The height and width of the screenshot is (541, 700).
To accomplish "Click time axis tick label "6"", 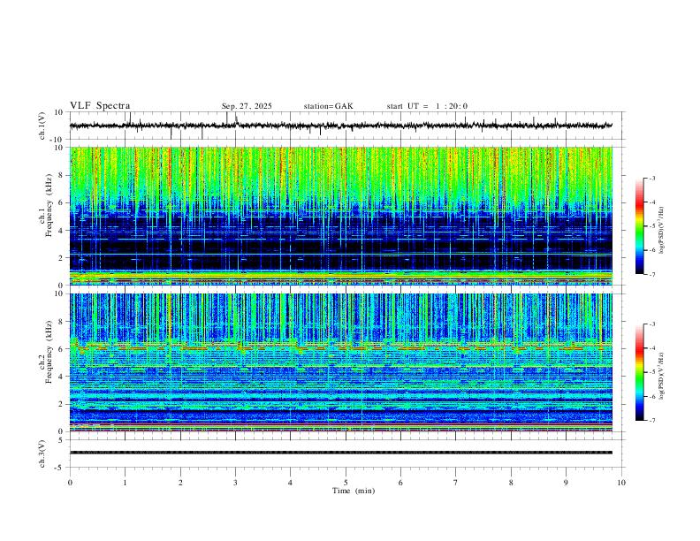I will coord(400,483).
